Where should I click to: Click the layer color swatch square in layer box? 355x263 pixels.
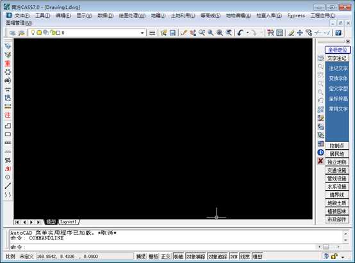coord(58,33)
